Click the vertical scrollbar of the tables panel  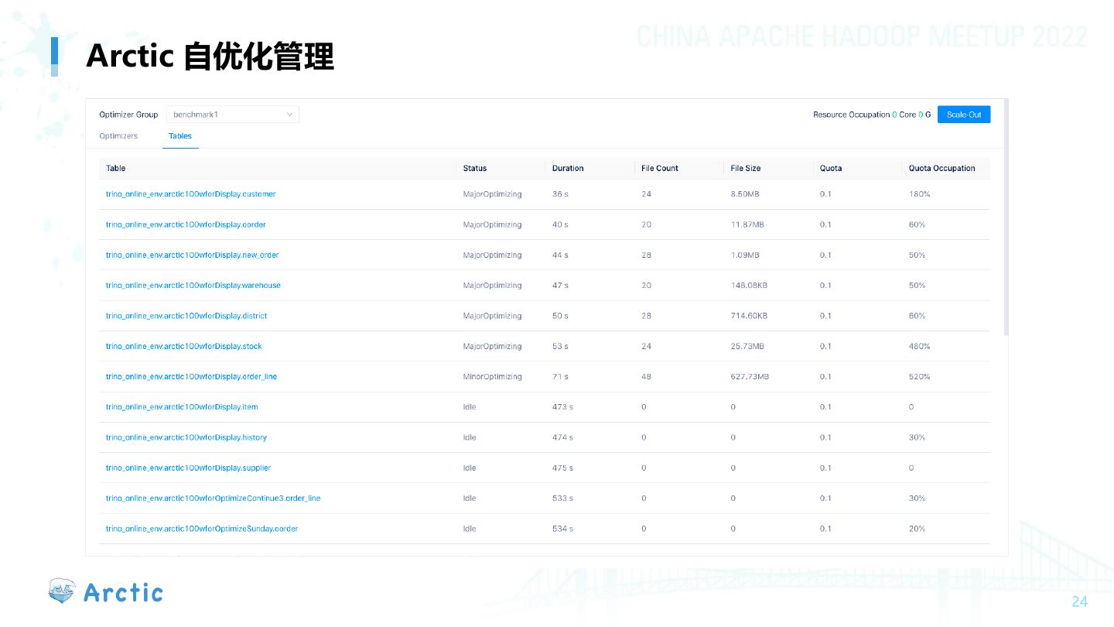tap(1006, 218)
